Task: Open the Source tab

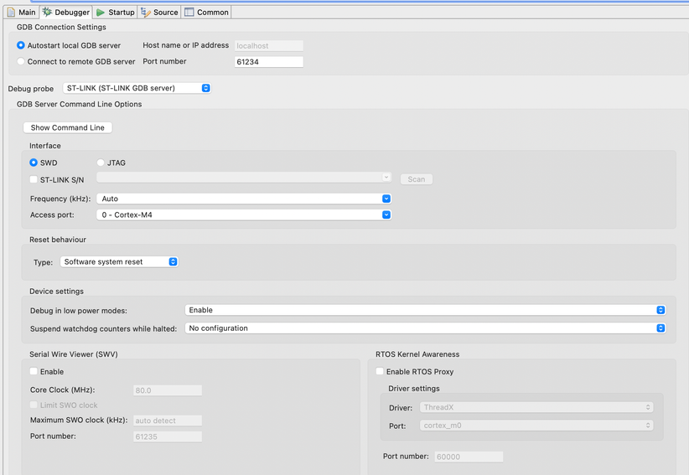Action: (x=159, y=13)
